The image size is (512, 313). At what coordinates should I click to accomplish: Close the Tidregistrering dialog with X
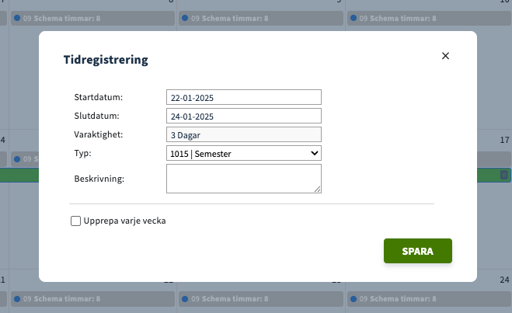point(445,56)
